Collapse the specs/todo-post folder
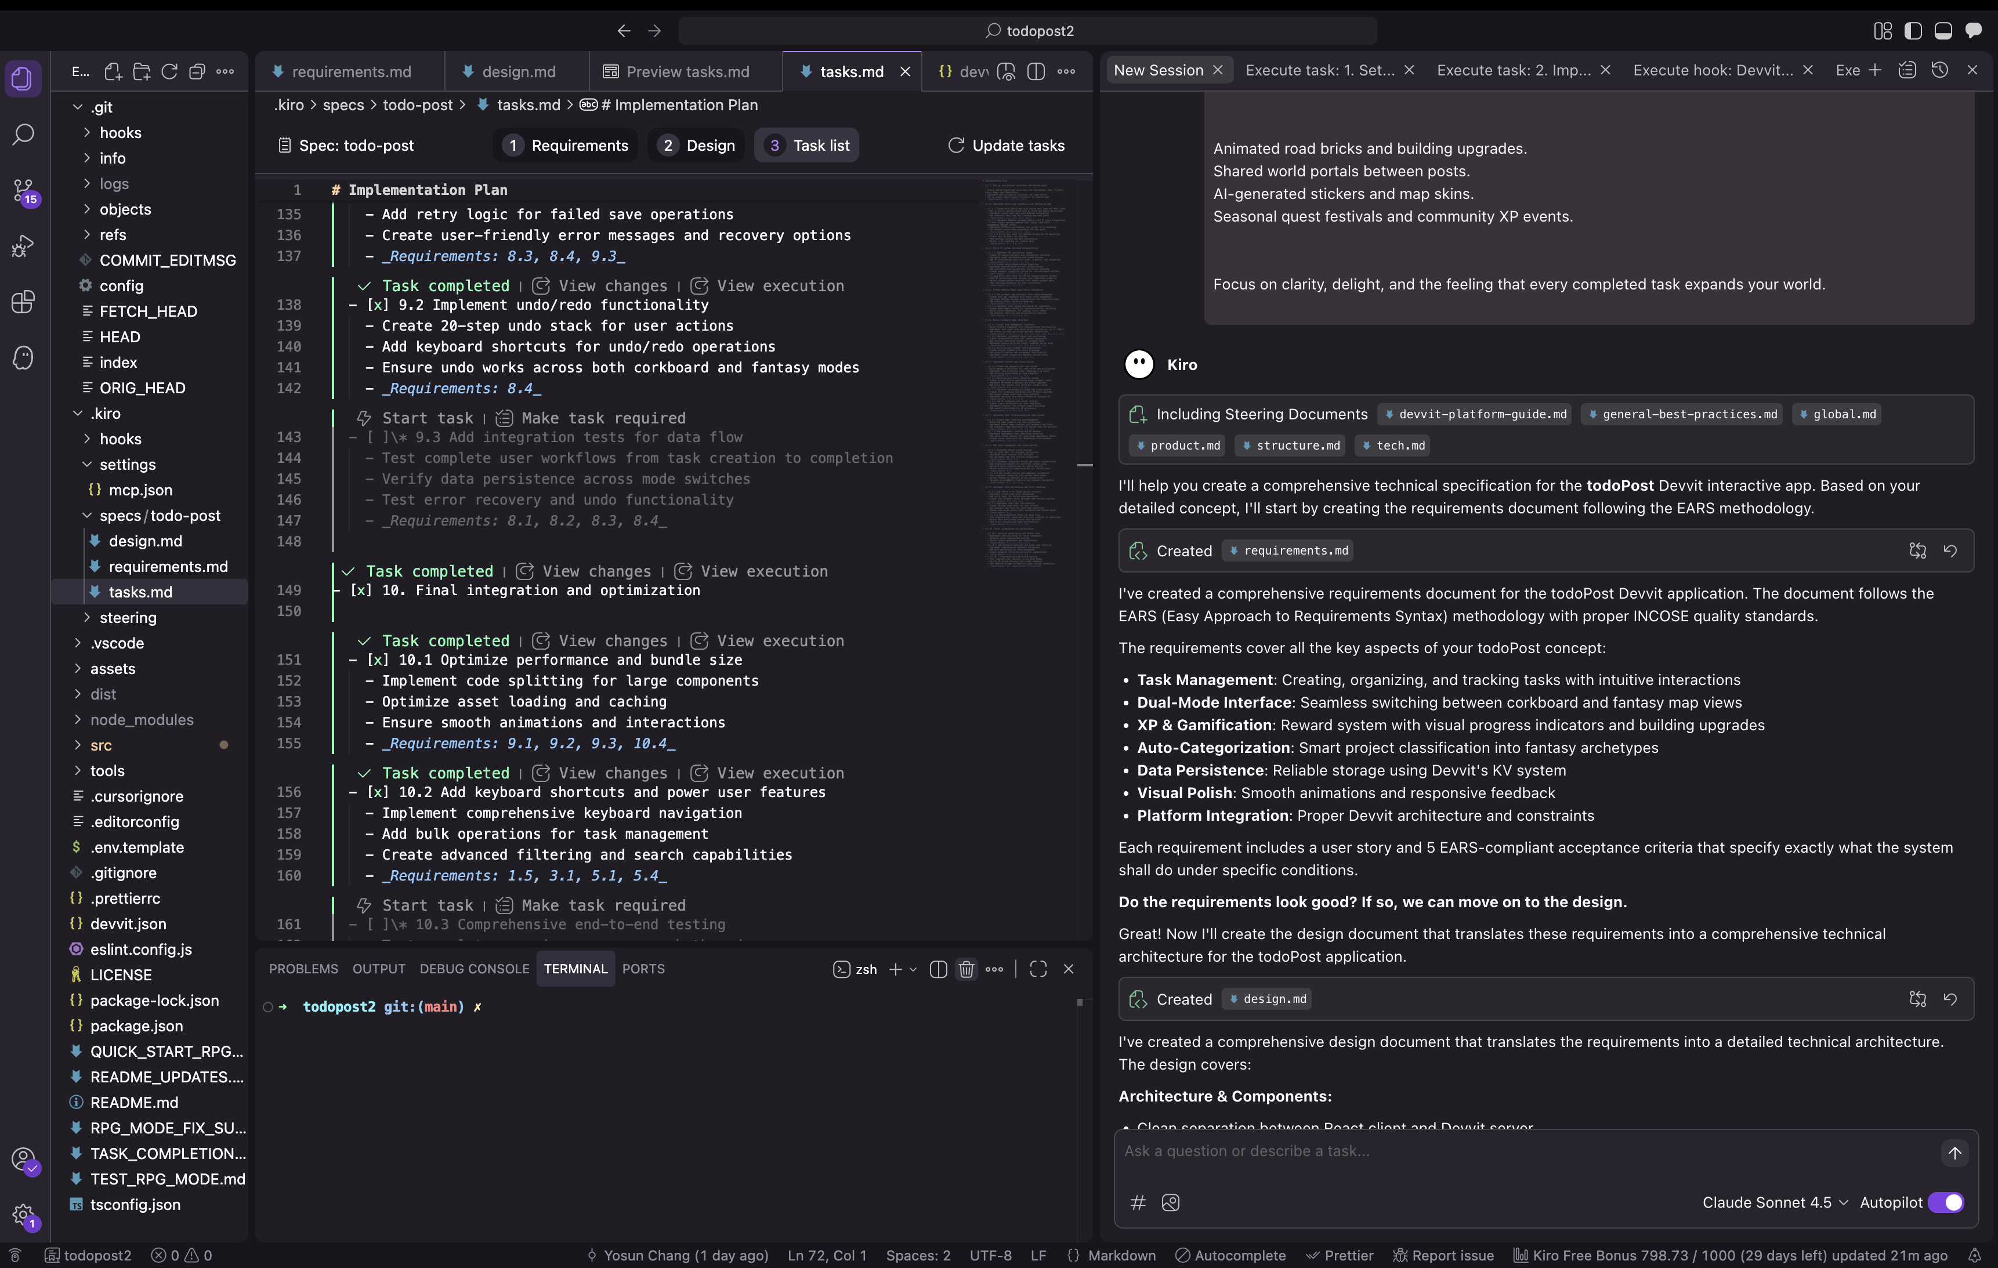1998x1268 pixels. coord(160,515)
